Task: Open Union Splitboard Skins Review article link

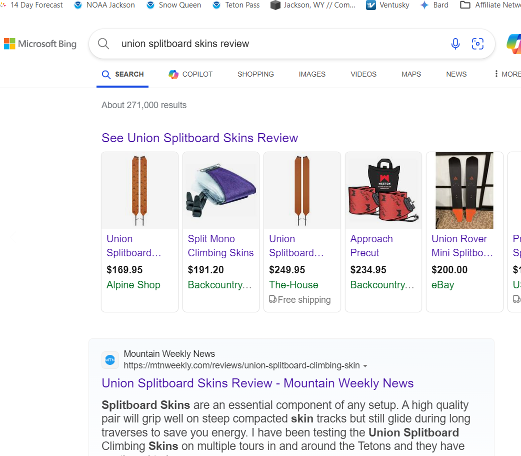Action: tap(257, 383)
